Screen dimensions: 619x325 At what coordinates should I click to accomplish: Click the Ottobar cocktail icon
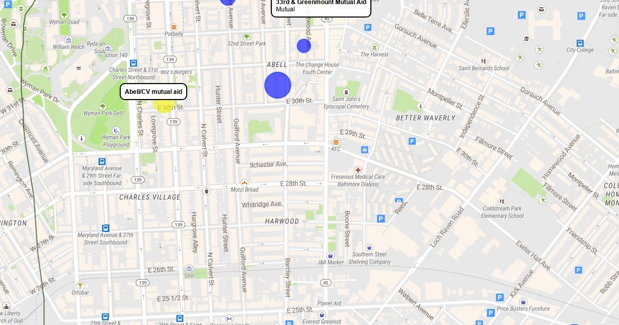(x=80, y=285)
